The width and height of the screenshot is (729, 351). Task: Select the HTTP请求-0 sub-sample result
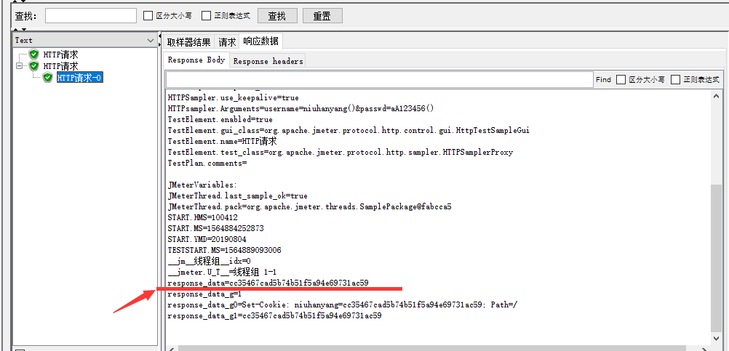click(x=79, y=78)
